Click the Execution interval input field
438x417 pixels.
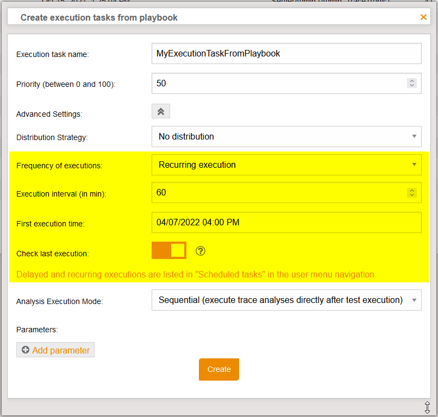point(277,192)
